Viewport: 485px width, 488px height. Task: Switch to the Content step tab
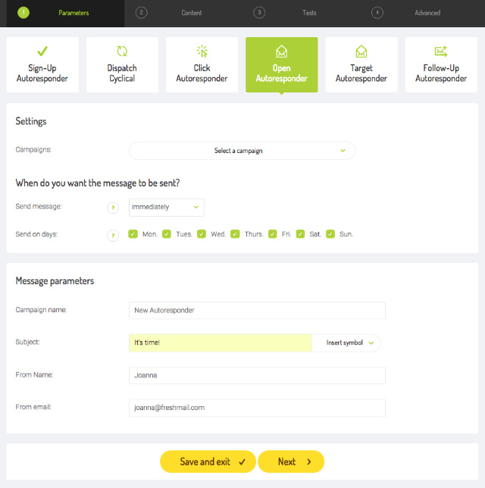(183, 14)
